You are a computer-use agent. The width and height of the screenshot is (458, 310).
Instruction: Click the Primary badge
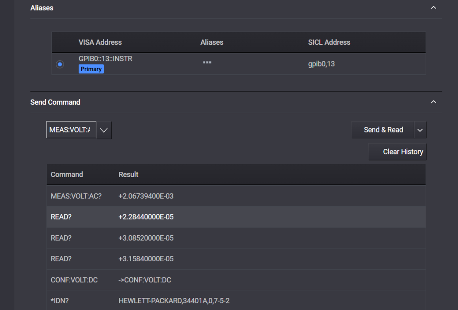tap(91, 69)
